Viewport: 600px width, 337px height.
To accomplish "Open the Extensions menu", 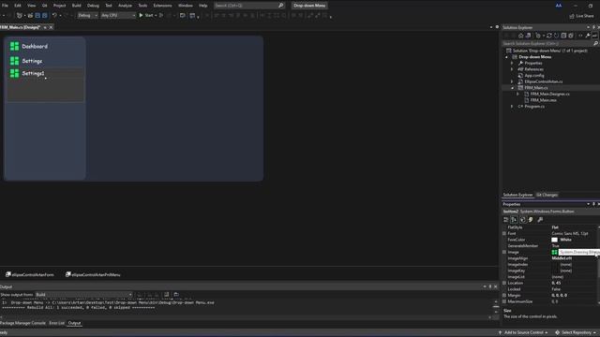I will pos(162,6).
